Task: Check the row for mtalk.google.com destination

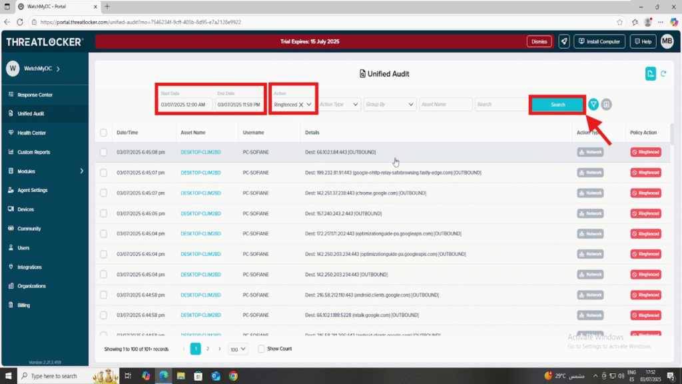Action: point(103,315)
